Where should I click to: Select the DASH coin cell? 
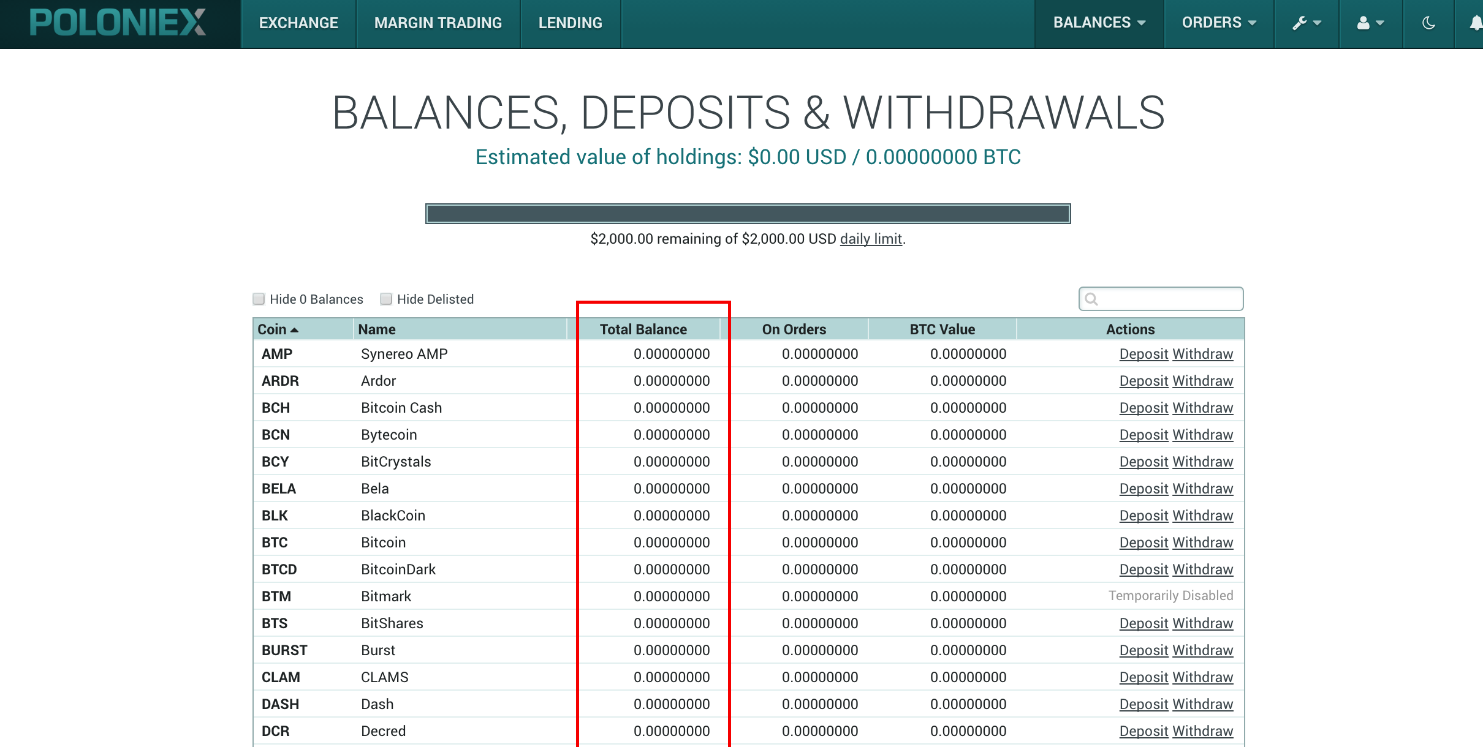[x=280, y=704]
